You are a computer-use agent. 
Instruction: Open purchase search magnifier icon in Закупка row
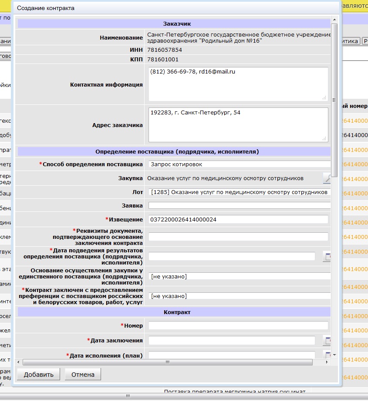pyautogui.click(x=327, y=178)
